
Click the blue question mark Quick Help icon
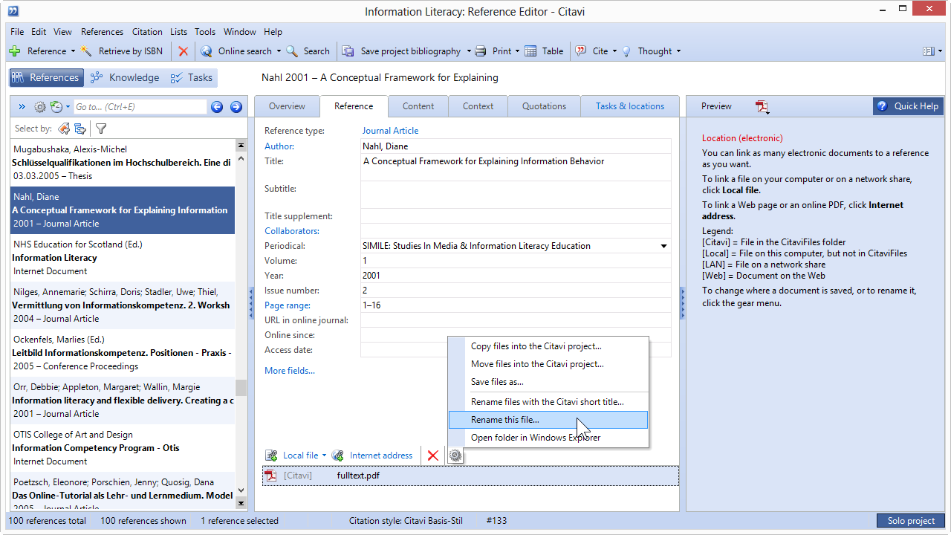(x=882, y=106)
